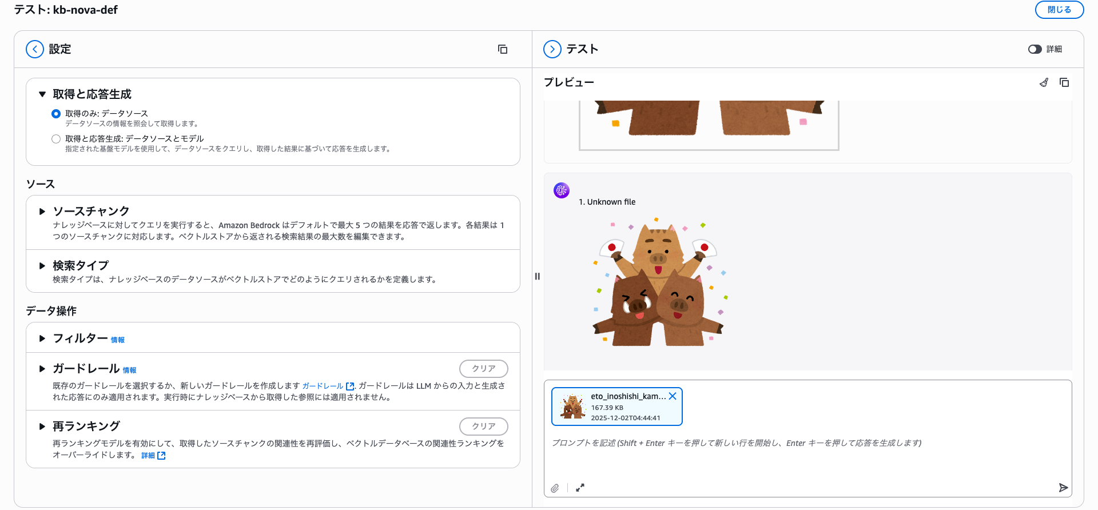The image size is (1098, 510).
Task: Expand the ソースチャンク section
Action: point(42,212)
